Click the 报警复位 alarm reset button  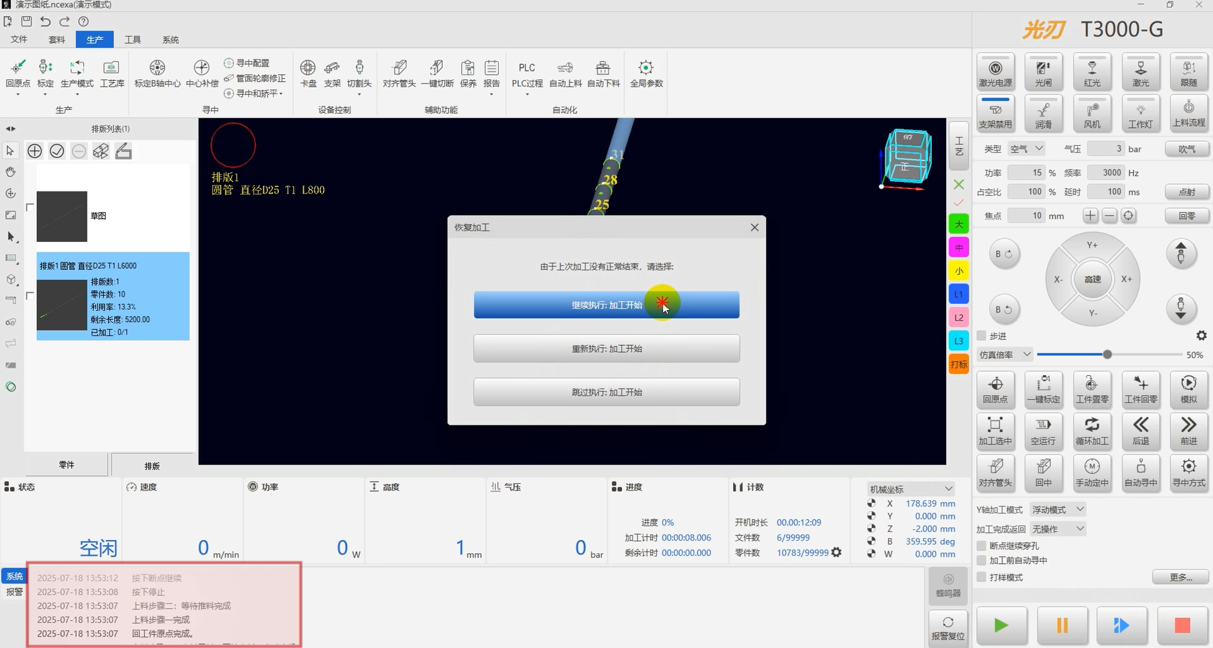click(x=948, y=628)
